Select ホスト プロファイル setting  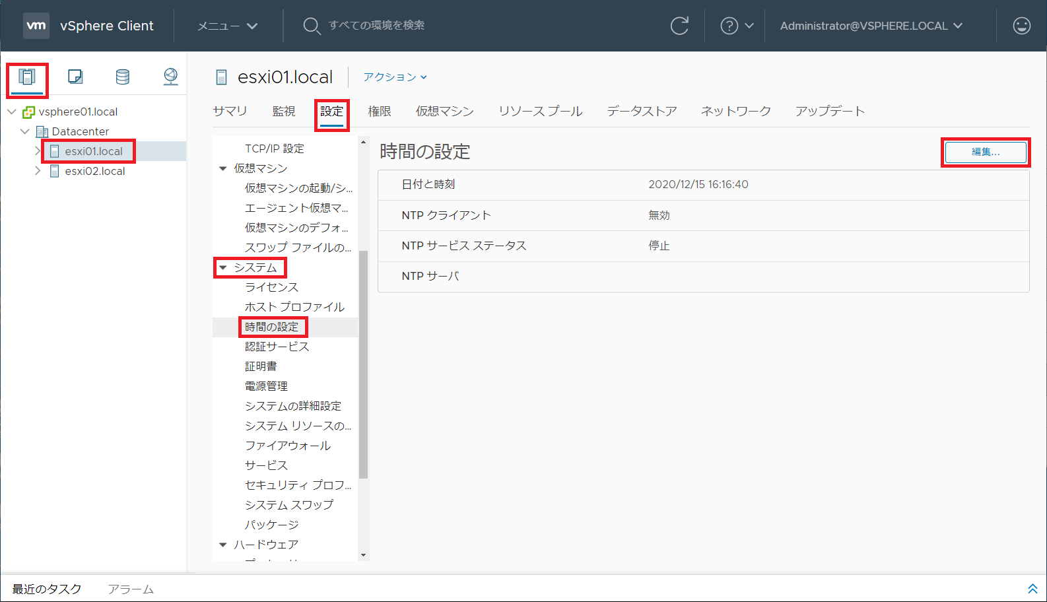[294, 307]
